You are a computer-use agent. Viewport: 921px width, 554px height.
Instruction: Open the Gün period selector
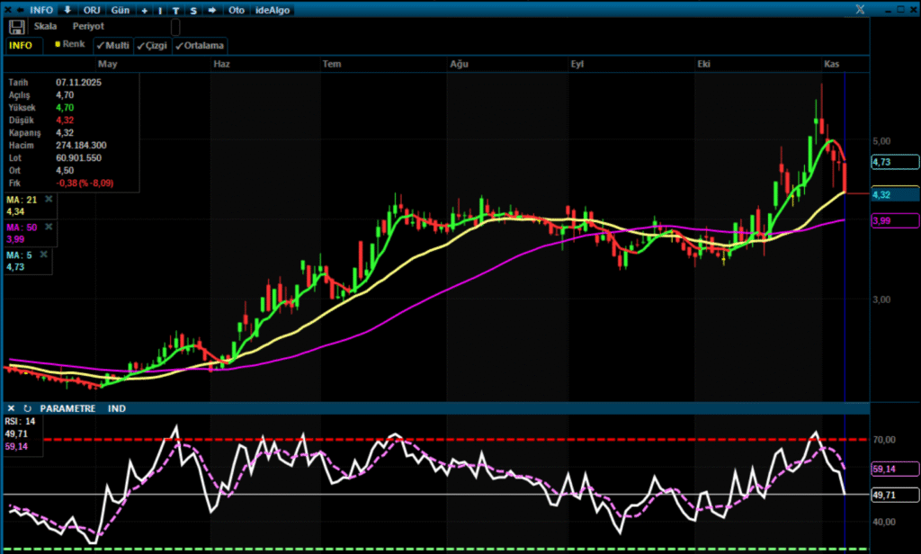click(x=119, y=10)
